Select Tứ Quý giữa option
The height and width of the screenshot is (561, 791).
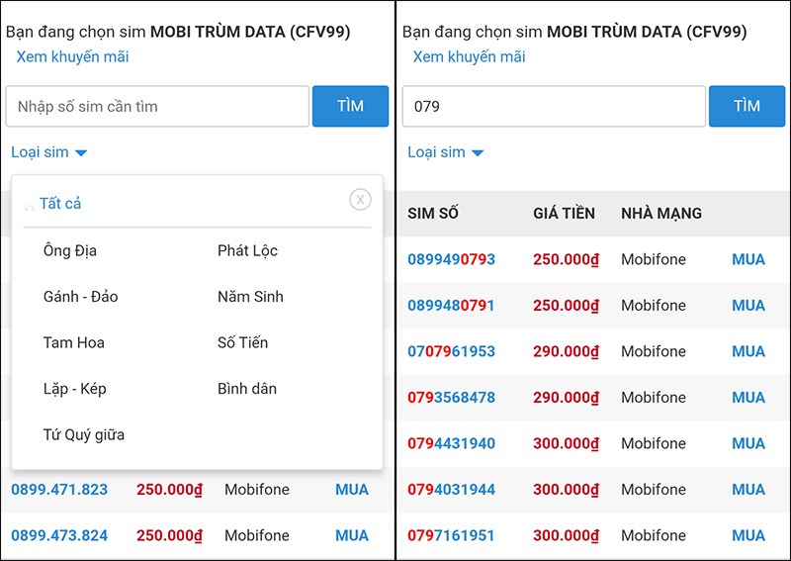click(x=84, y=434)
